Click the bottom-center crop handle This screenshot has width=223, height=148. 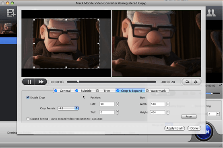click(66, 67)
